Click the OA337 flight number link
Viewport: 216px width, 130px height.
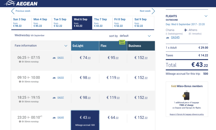click(x=61, y=97)
